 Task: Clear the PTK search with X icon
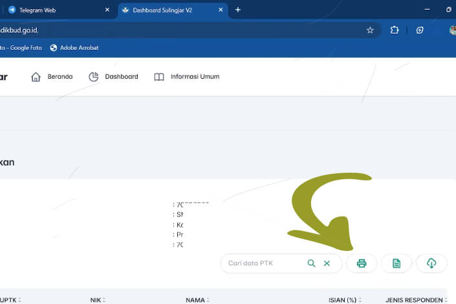coord(327,263)
